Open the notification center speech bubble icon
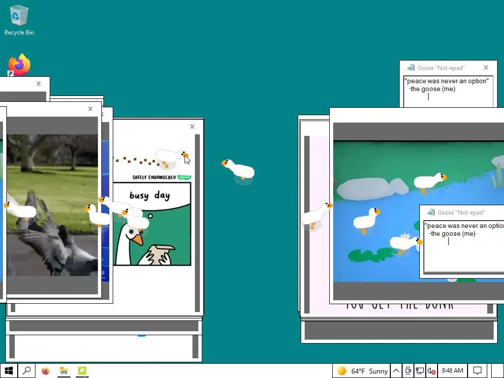This screenshot has height=378, width=504. 477,371
